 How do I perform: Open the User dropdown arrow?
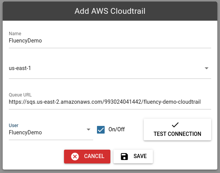point(89,129)
